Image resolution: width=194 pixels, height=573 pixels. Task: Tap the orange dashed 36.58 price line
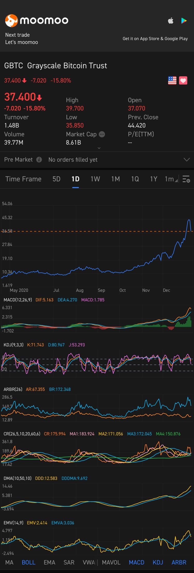click(x=97, y=231)
